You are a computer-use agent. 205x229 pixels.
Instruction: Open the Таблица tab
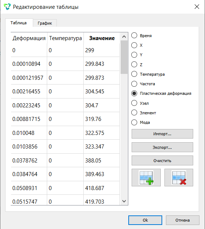[18, 23]
